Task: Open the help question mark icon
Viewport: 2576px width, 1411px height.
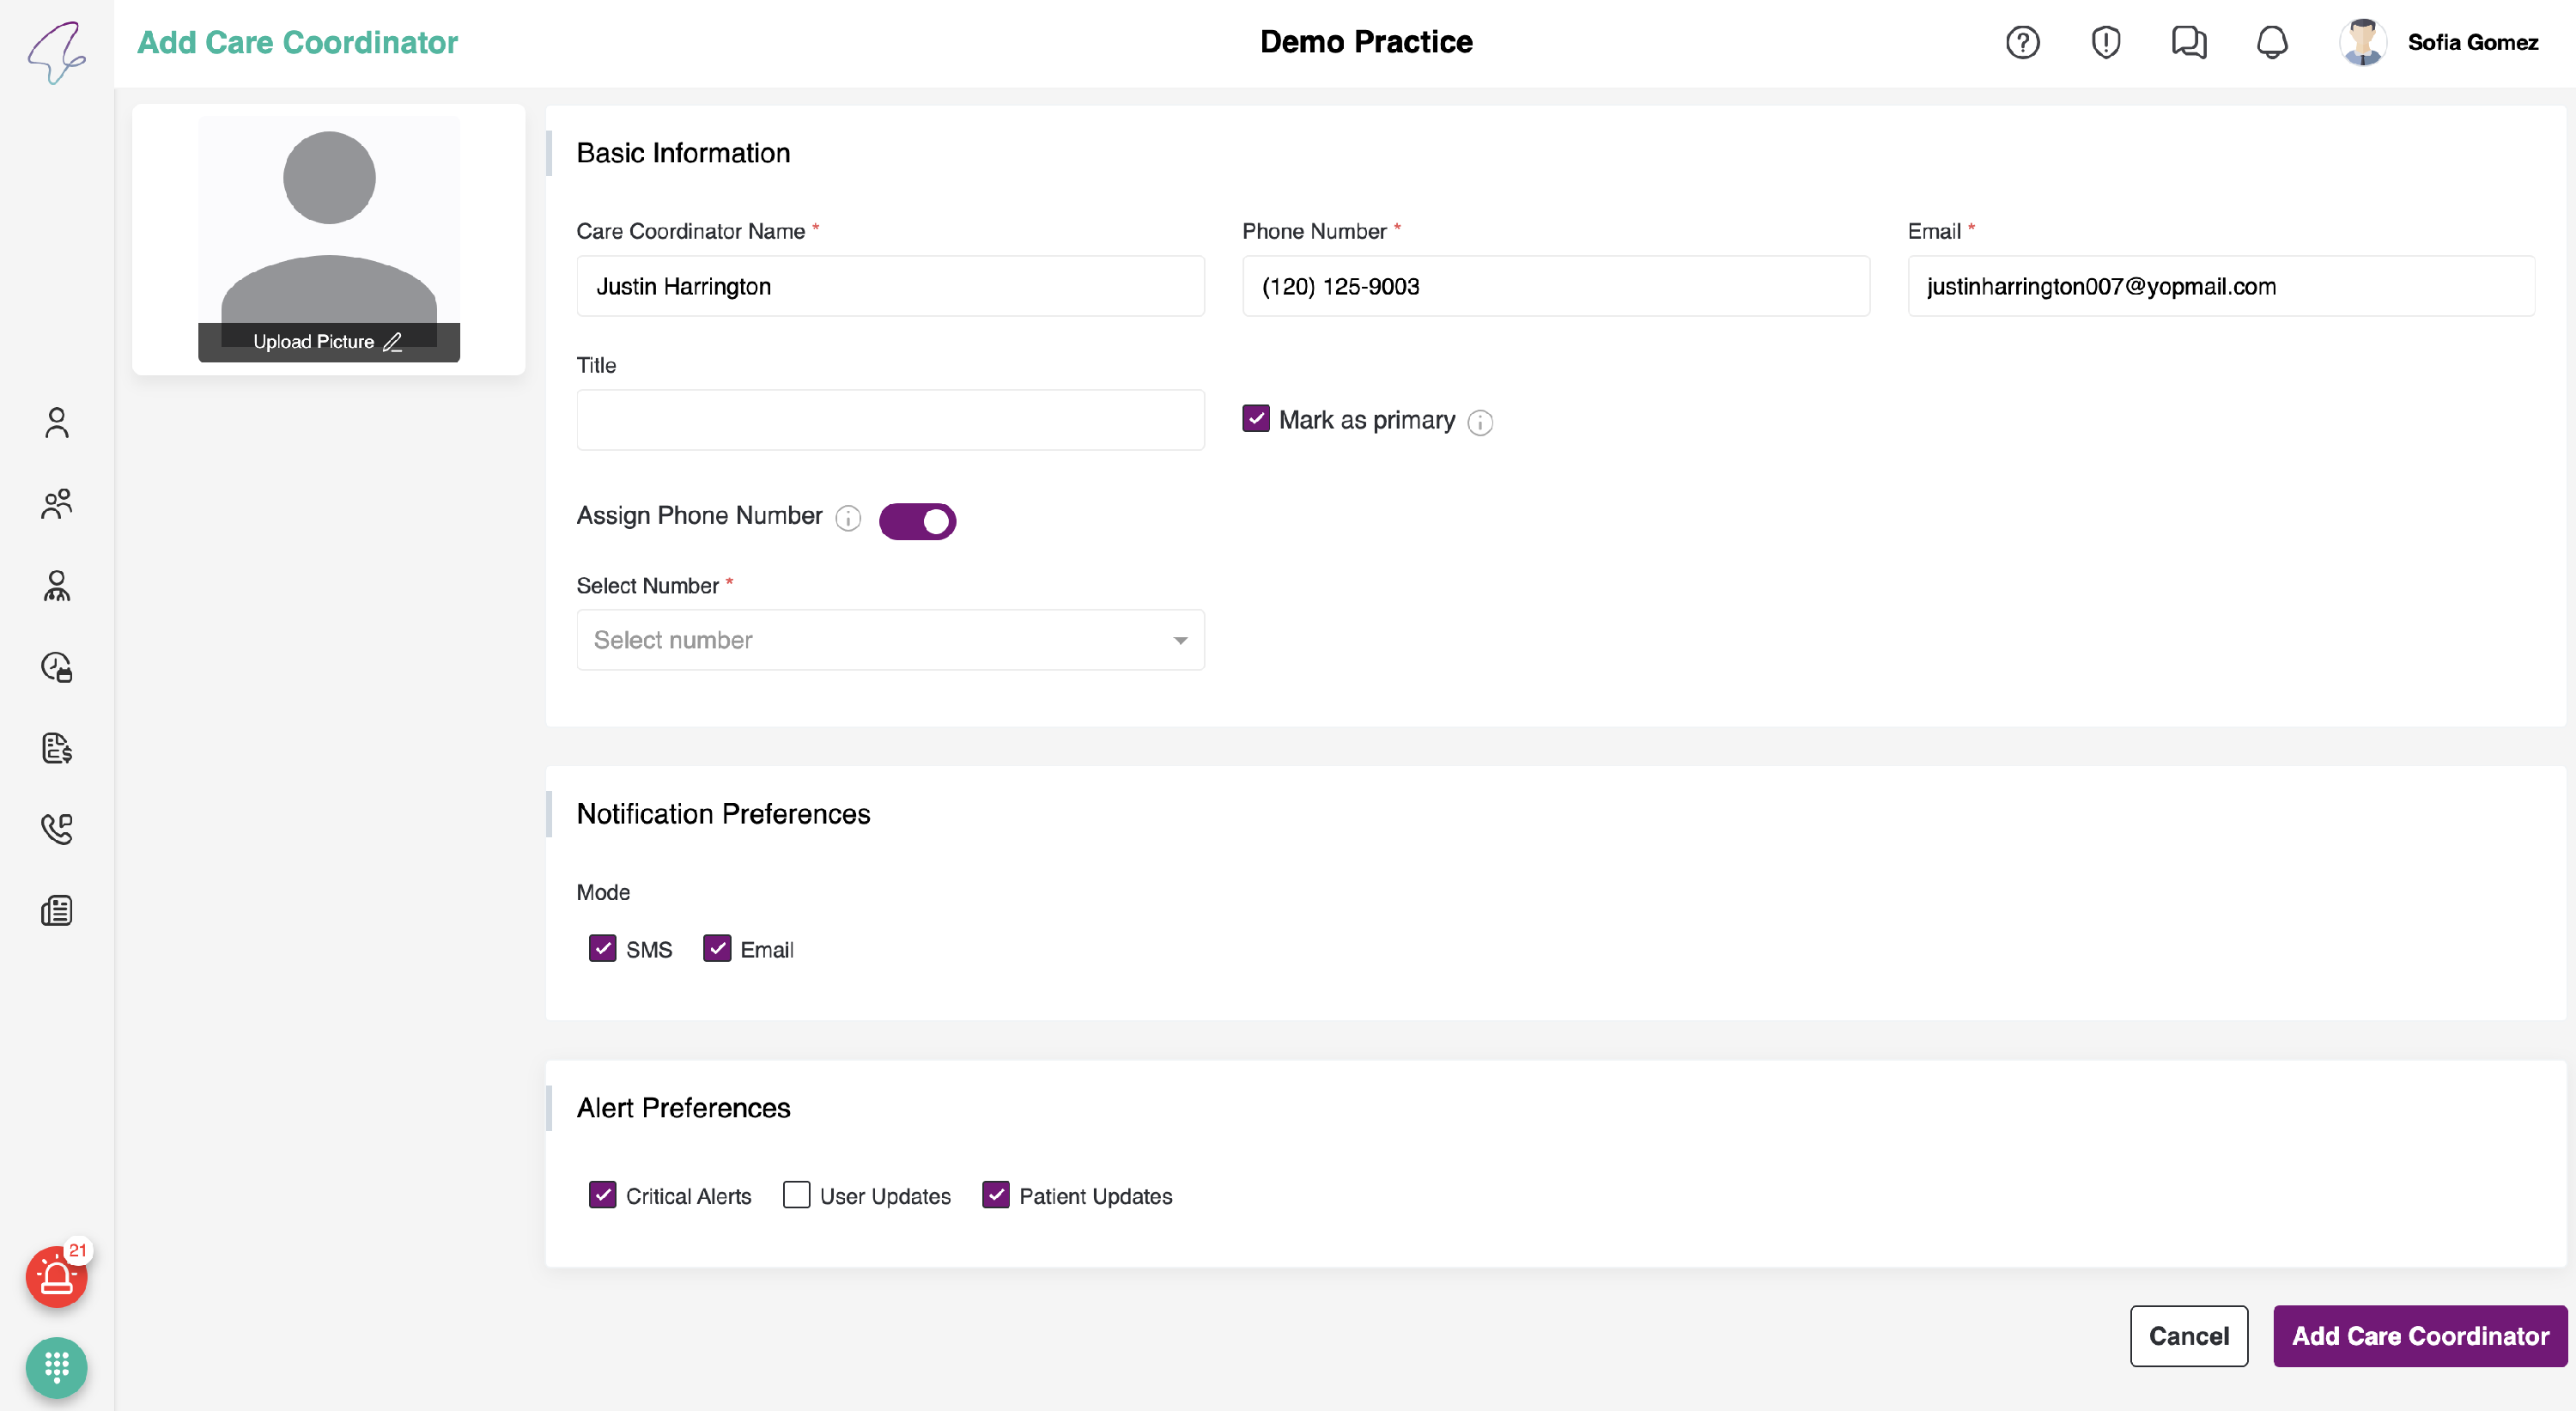Action: coord(2022,42)
